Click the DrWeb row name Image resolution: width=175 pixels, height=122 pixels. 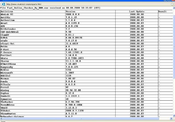point(4,38)
